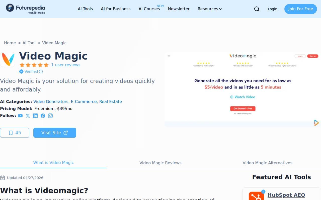Open Video Generators category link
The width and height of the screenshot is (321, 200).
point(51,102)
